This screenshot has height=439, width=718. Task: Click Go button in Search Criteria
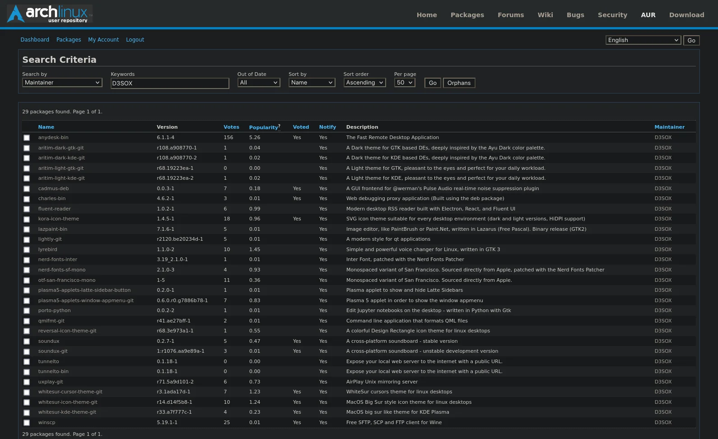pos(433,83)
